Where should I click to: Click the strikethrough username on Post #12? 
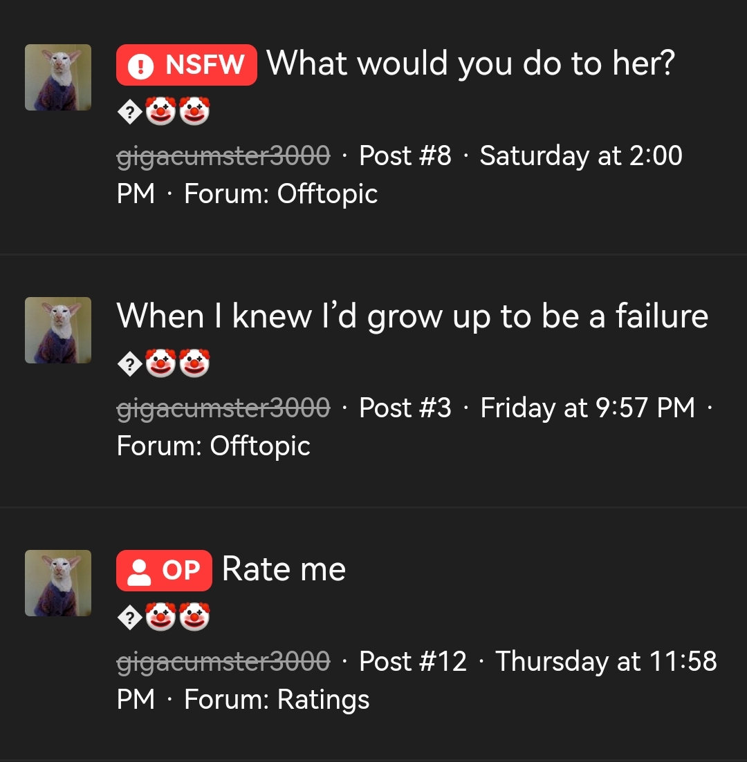tap(223, 662)
